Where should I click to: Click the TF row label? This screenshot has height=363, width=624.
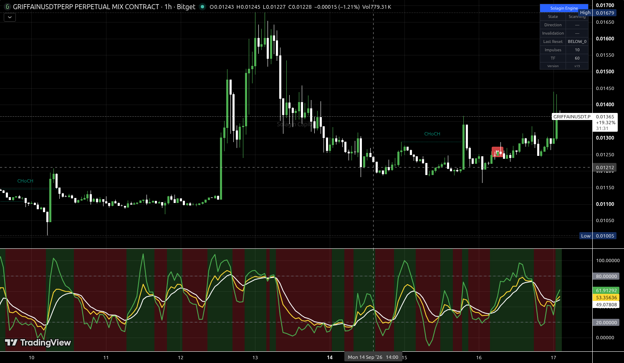553,58
